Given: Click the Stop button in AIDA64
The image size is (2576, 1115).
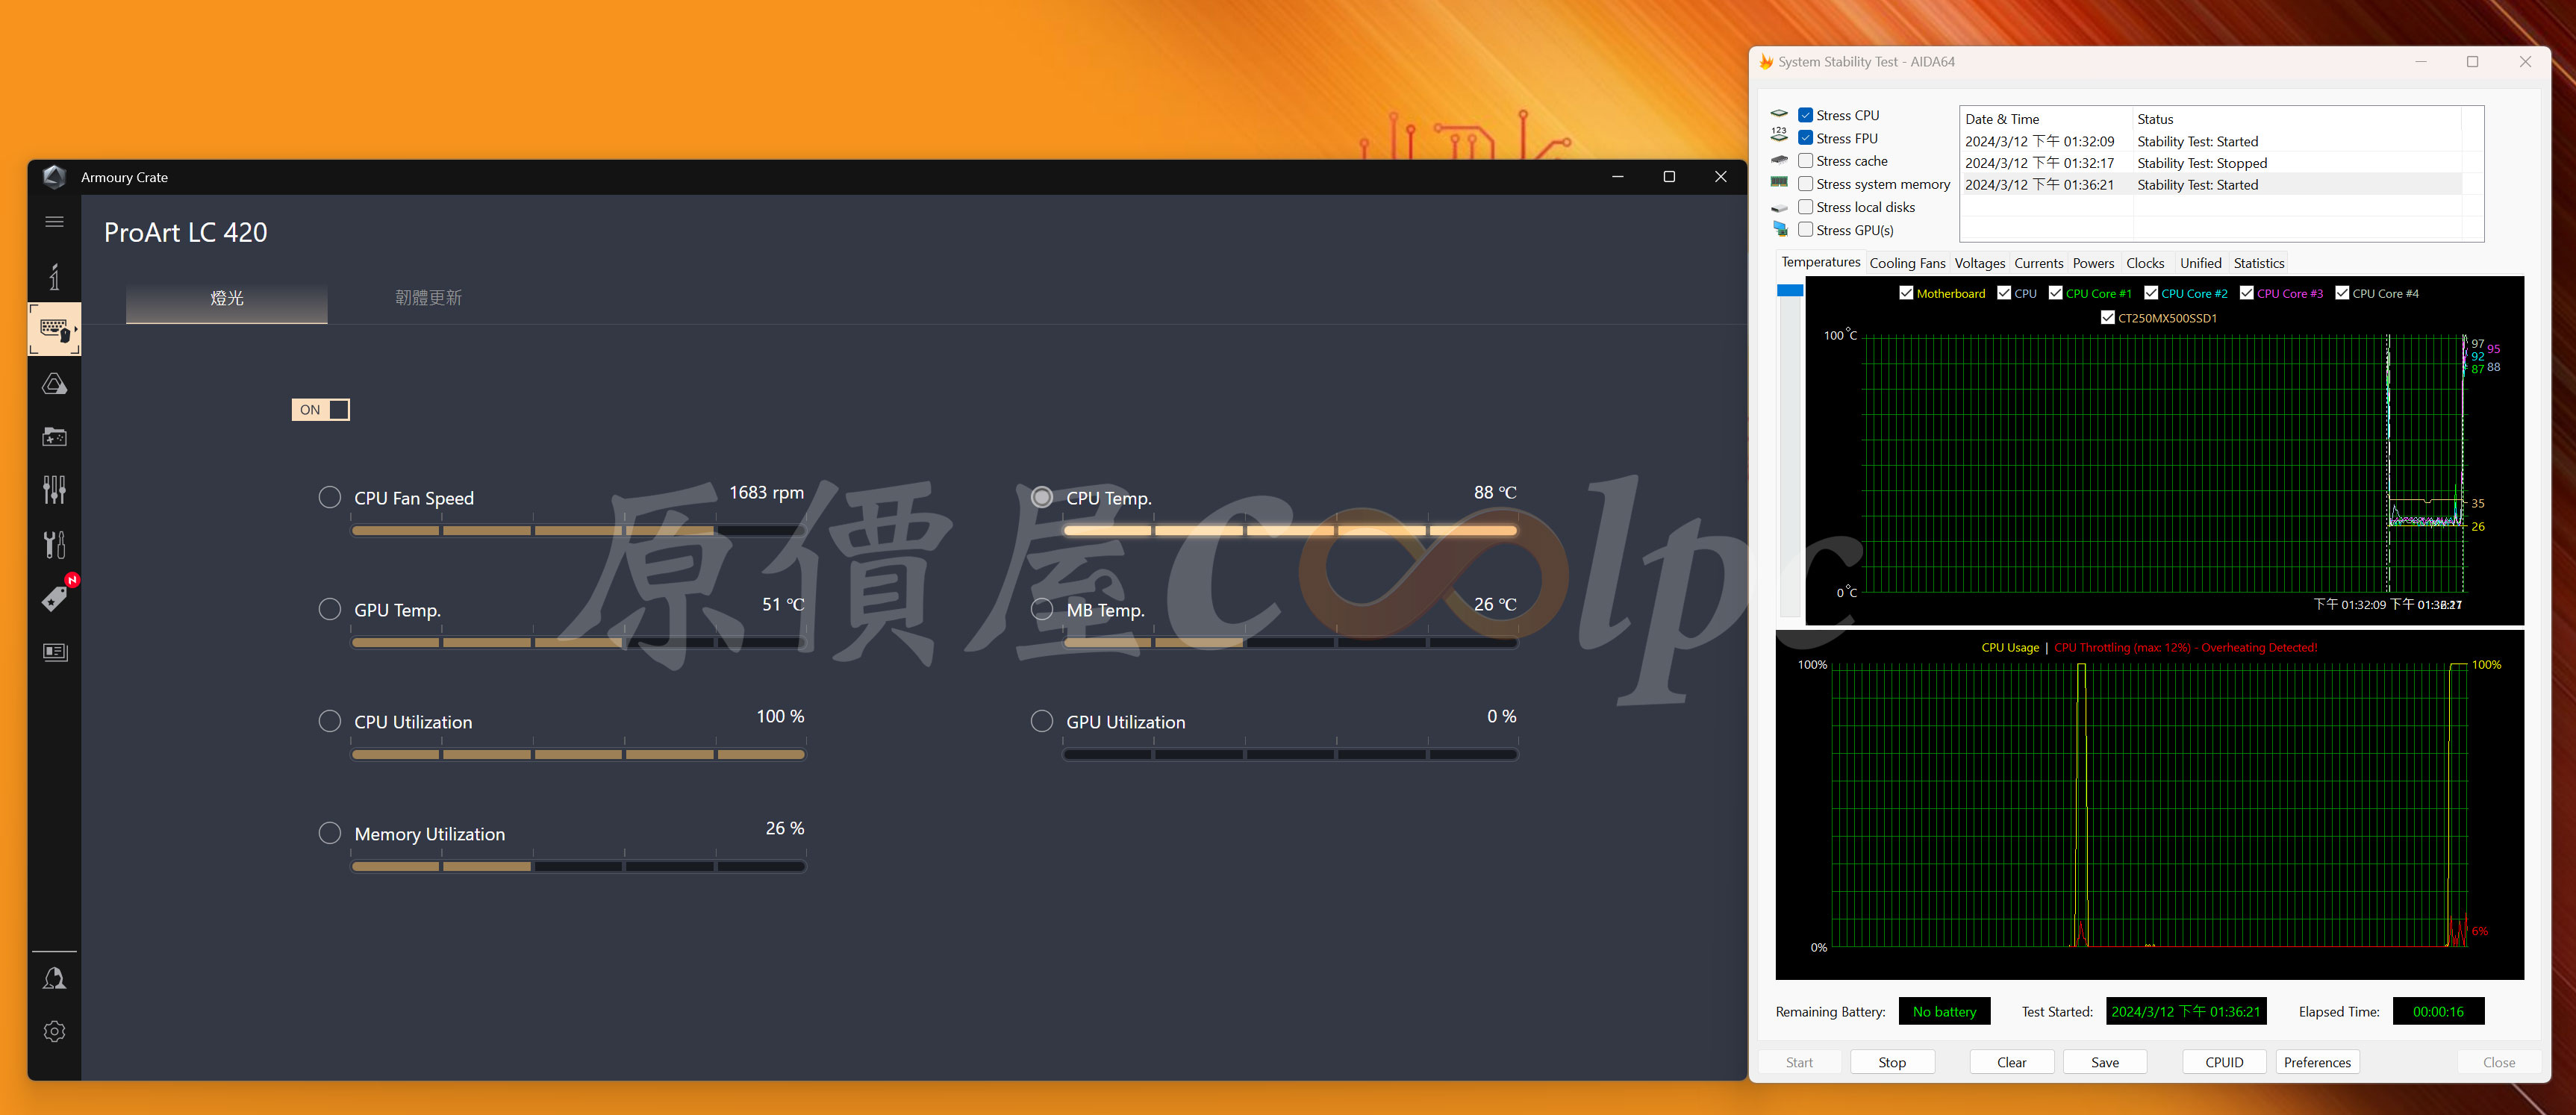Looking at the screenshot, I should pos(1891,1062).
